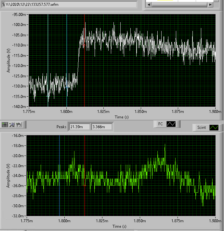The width and height of the screenshot is (224, 231).
Task: Select the Peaks value 21.39m field
Action: tap(79, 127)
